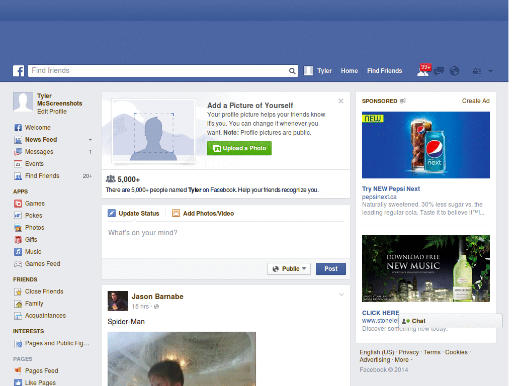The image size is (515, 386).
Task: Click the Advertising footer link
Action: 375,360
